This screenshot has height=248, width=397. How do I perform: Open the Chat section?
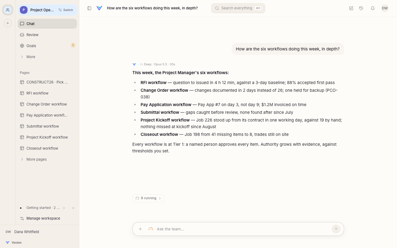pos(47,24)
